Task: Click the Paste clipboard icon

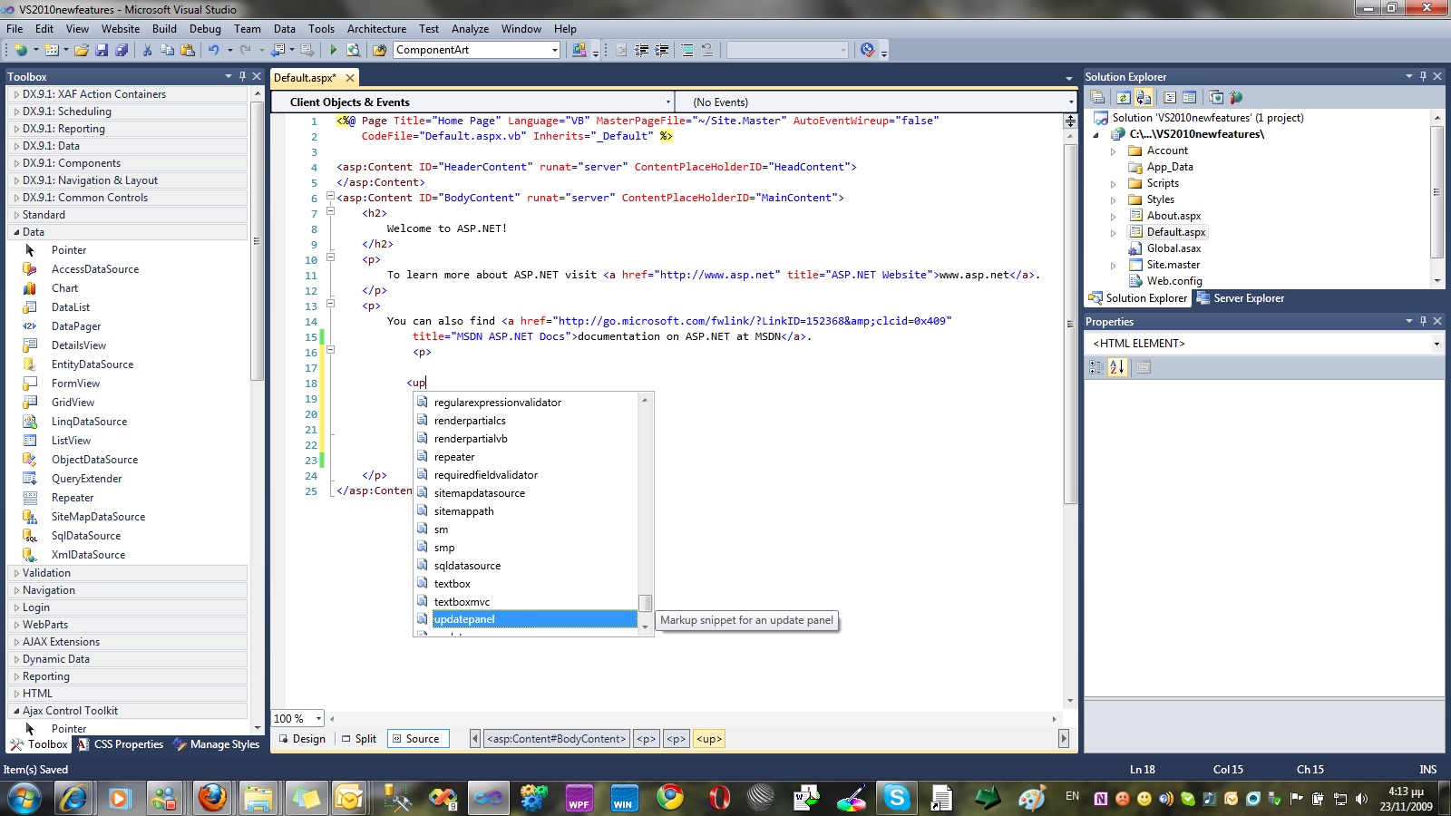Action: click(x=188, y=50)
